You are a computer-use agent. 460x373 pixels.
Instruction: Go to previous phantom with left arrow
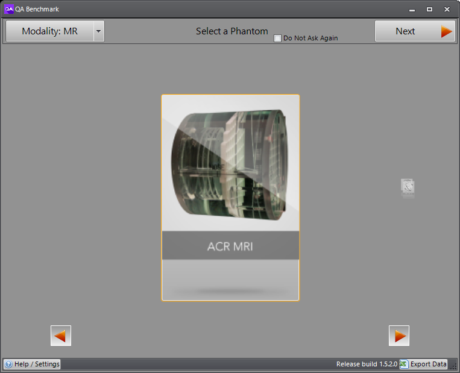click(x=61, y=336)
